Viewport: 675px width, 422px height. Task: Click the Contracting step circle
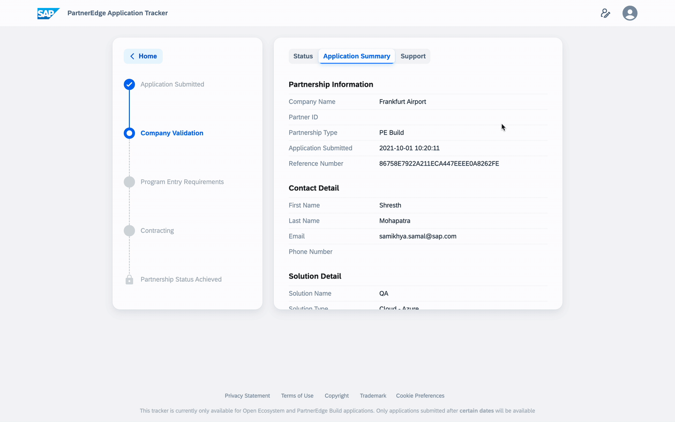129,231
